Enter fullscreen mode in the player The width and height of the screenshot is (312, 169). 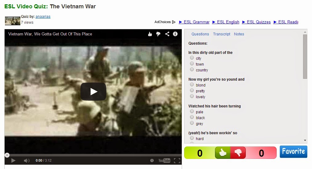pyautogui.click(x=177, y=160)
